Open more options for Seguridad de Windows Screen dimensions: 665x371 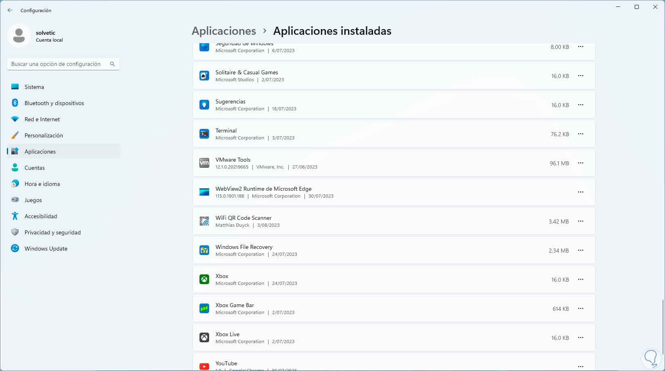click(581, 47)
